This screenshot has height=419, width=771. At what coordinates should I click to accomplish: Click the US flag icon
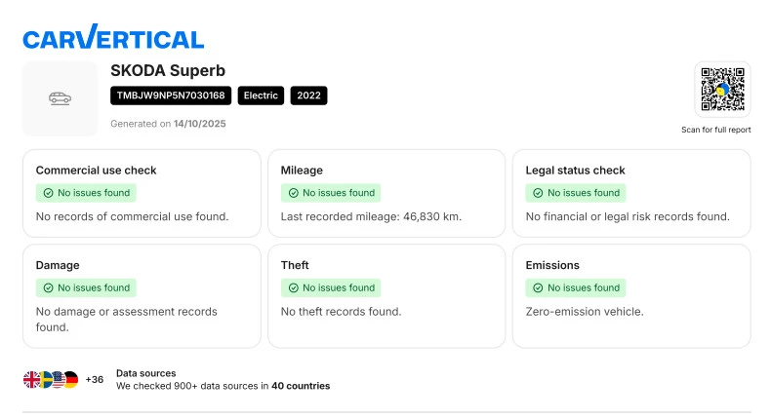click(x=58, y=379)
